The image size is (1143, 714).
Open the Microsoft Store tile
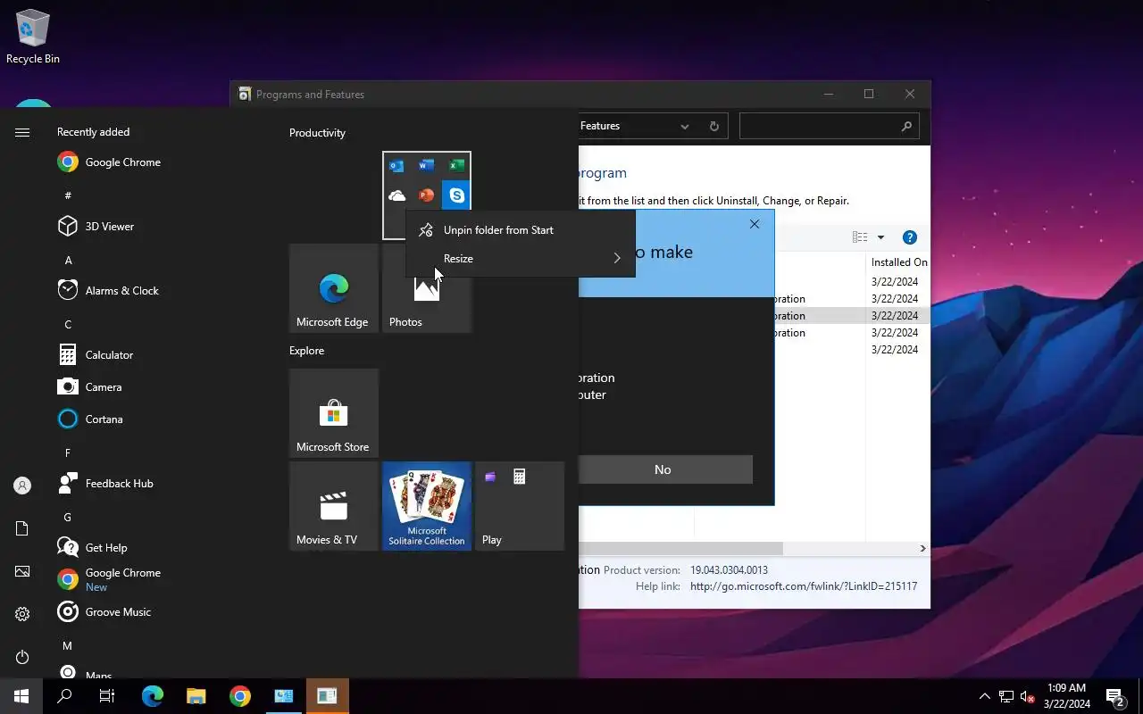(334, 413)
